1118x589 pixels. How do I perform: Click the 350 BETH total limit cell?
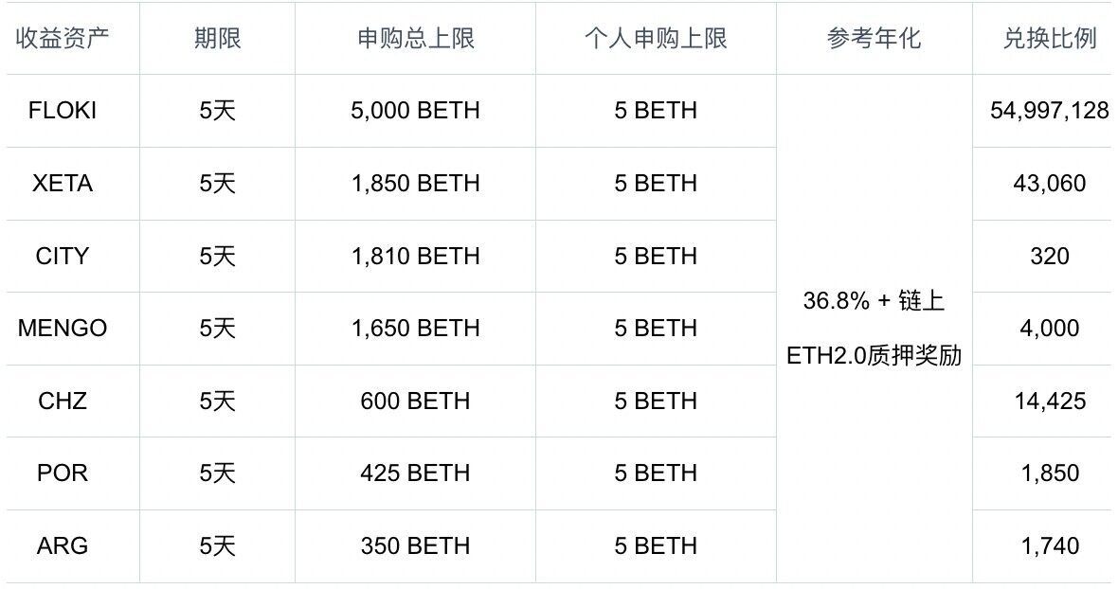[415, 546]
